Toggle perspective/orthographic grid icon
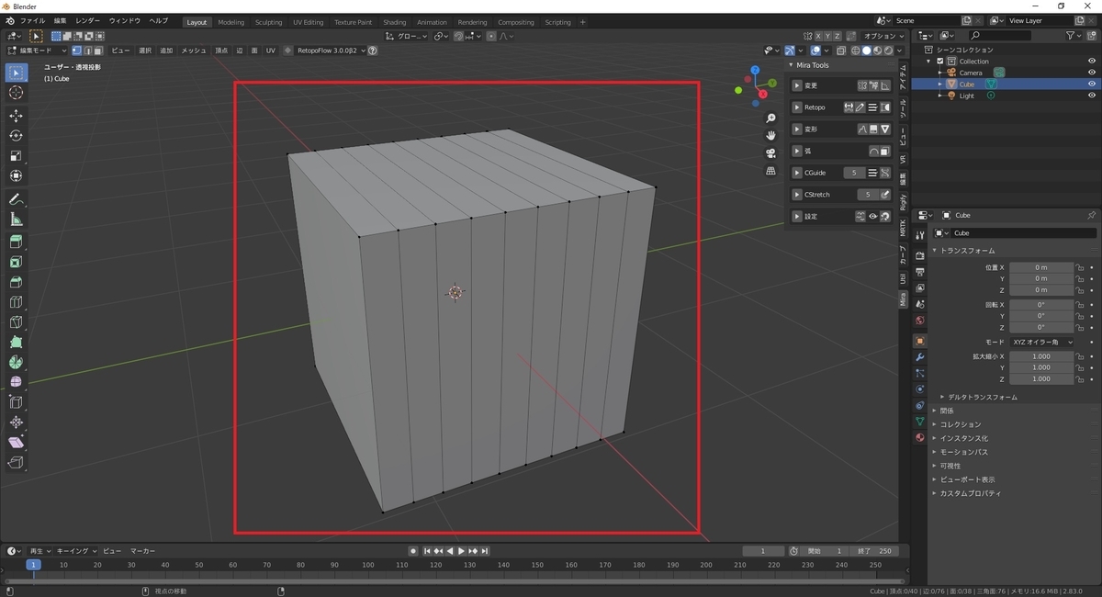The width and height of the screenshot is (1102, 597). click(x=771, y=171)
